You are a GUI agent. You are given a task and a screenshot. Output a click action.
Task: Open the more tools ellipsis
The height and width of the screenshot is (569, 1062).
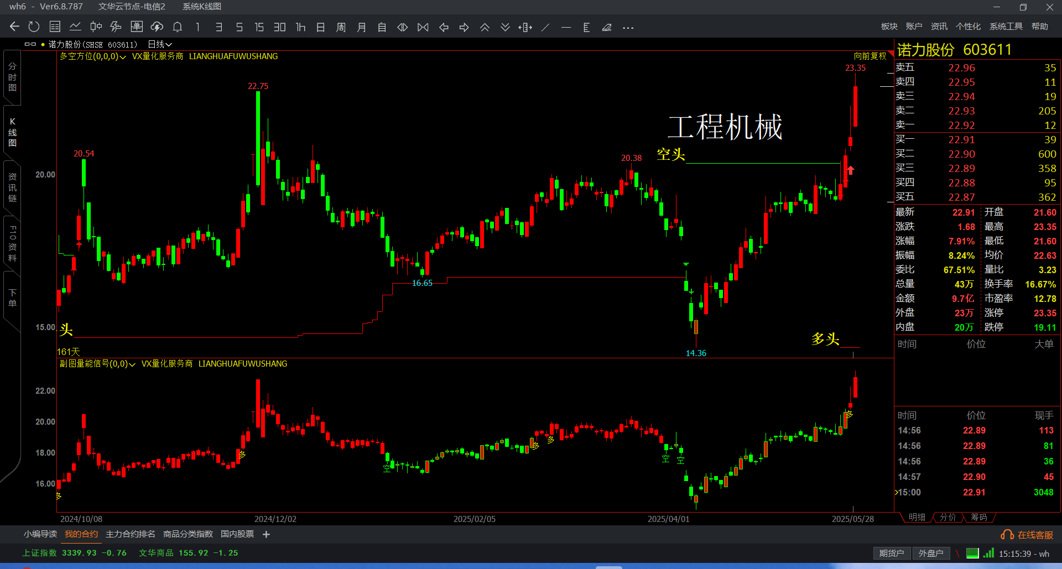pos(628,27)
